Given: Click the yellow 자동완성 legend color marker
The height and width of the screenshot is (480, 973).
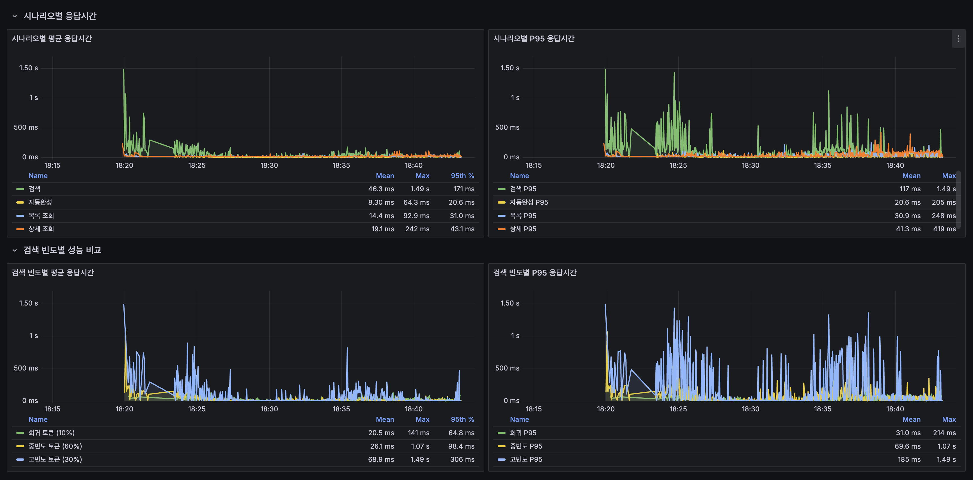Looking at the screenshot, I should coord(20,202).
